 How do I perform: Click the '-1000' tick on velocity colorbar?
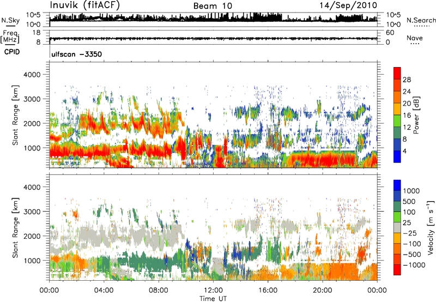(414, 265)
